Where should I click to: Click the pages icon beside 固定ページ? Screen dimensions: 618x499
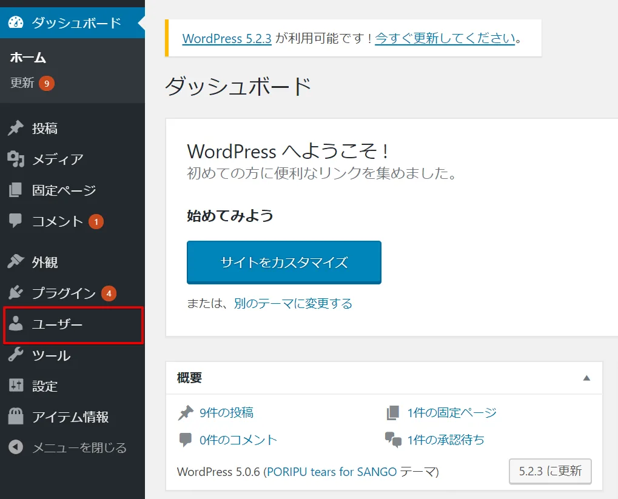[x=16, y=190]
